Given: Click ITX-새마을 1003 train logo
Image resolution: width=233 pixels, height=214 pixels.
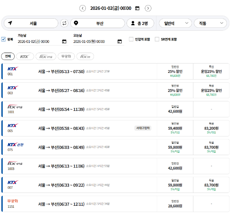Looking at the screenshot, I should point(15,163).
